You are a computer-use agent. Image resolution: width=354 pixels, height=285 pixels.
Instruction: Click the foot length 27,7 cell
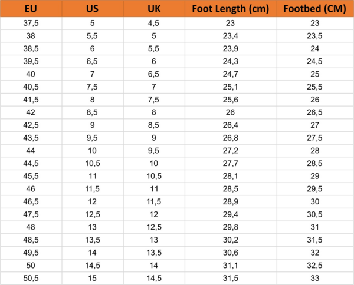[230, 163]
